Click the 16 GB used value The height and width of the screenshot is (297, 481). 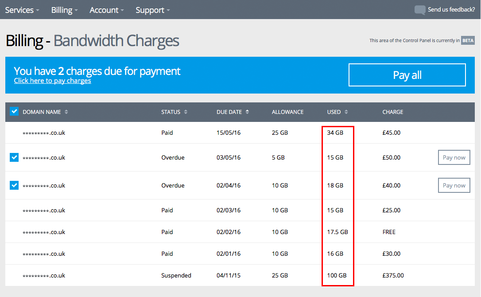335,254
